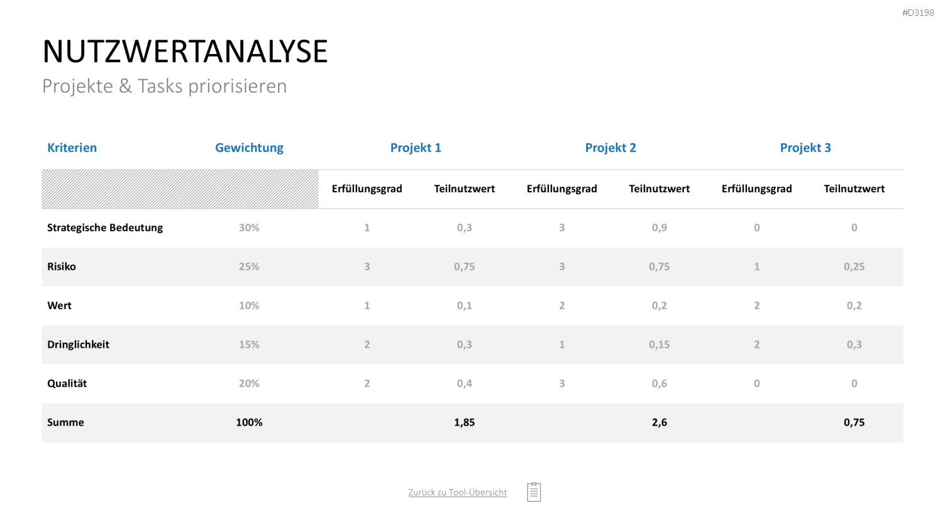The height and width of the screenshot is (530, 943).
Task: Click the Summe total 1,85 cell
Action: tap(465, 423)
